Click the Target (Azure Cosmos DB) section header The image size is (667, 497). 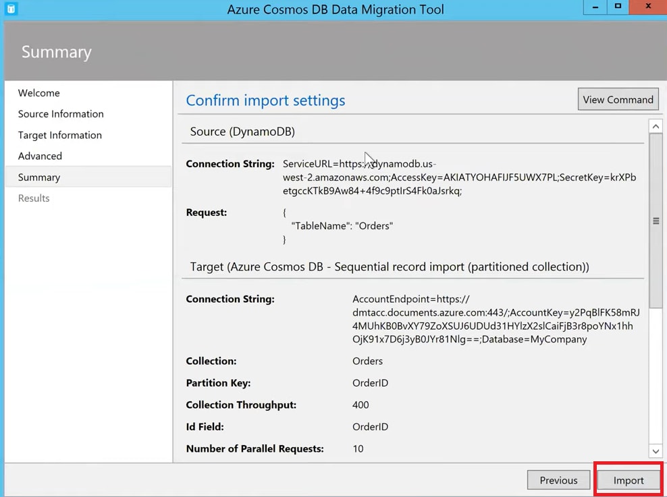tap(390, 267)
